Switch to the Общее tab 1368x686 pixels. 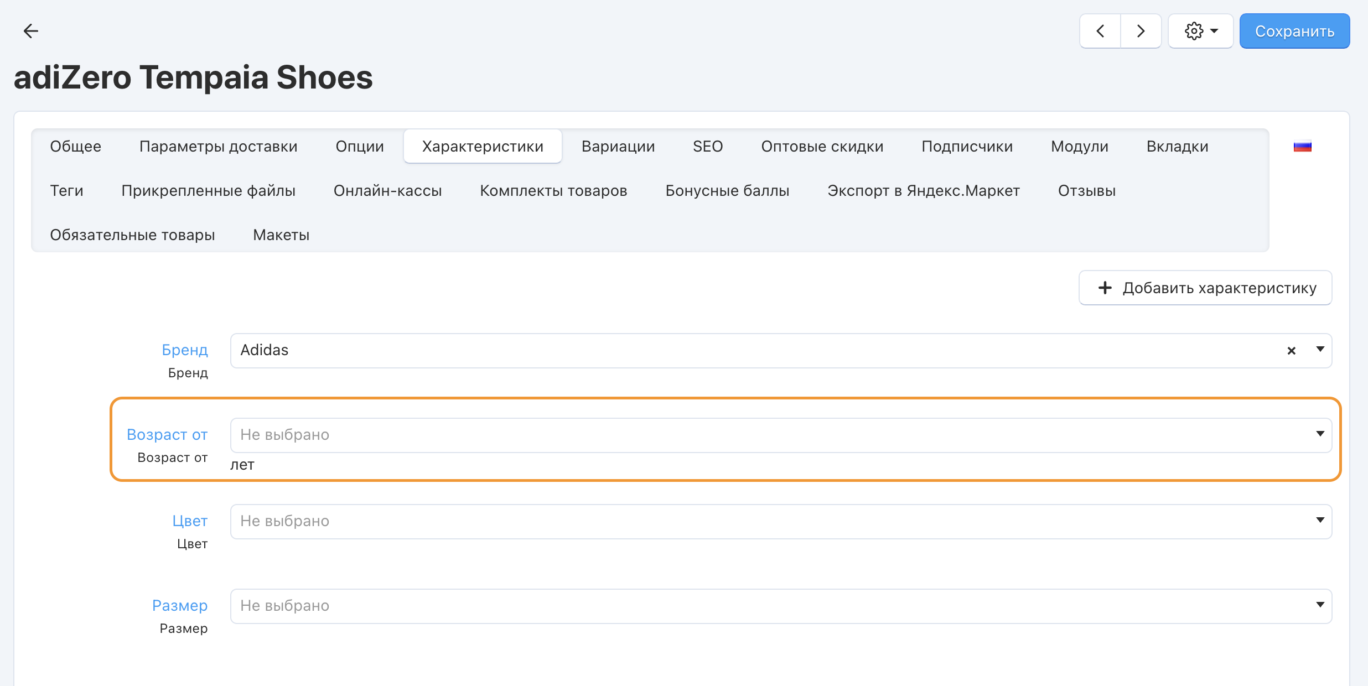76,147
